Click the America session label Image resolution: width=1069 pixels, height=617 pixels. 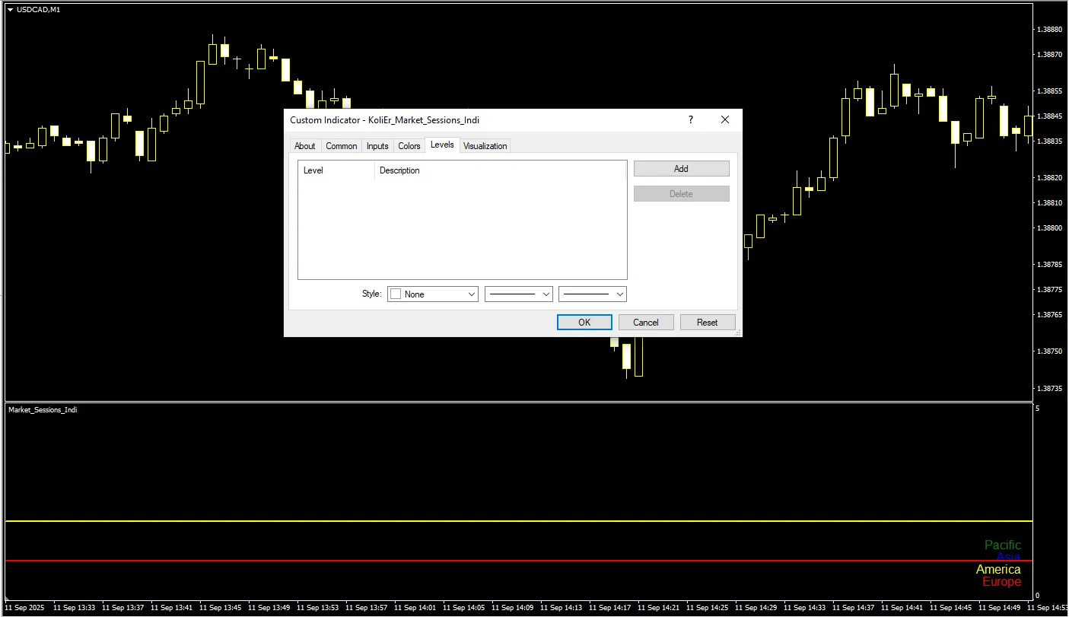998,569
